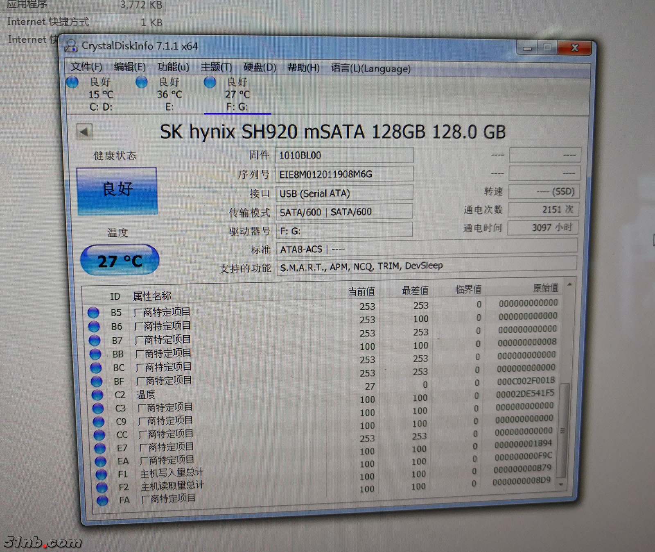The height and width of the screenshot is (552, 655).
Task: Click the 良好 health status button
Action: (117, 191)
